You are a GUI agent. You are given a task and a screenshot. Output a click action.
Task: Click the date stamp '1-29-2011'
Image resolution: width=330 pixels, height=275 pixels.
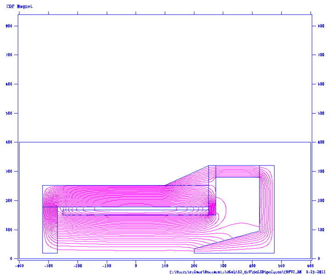[316, 272]
